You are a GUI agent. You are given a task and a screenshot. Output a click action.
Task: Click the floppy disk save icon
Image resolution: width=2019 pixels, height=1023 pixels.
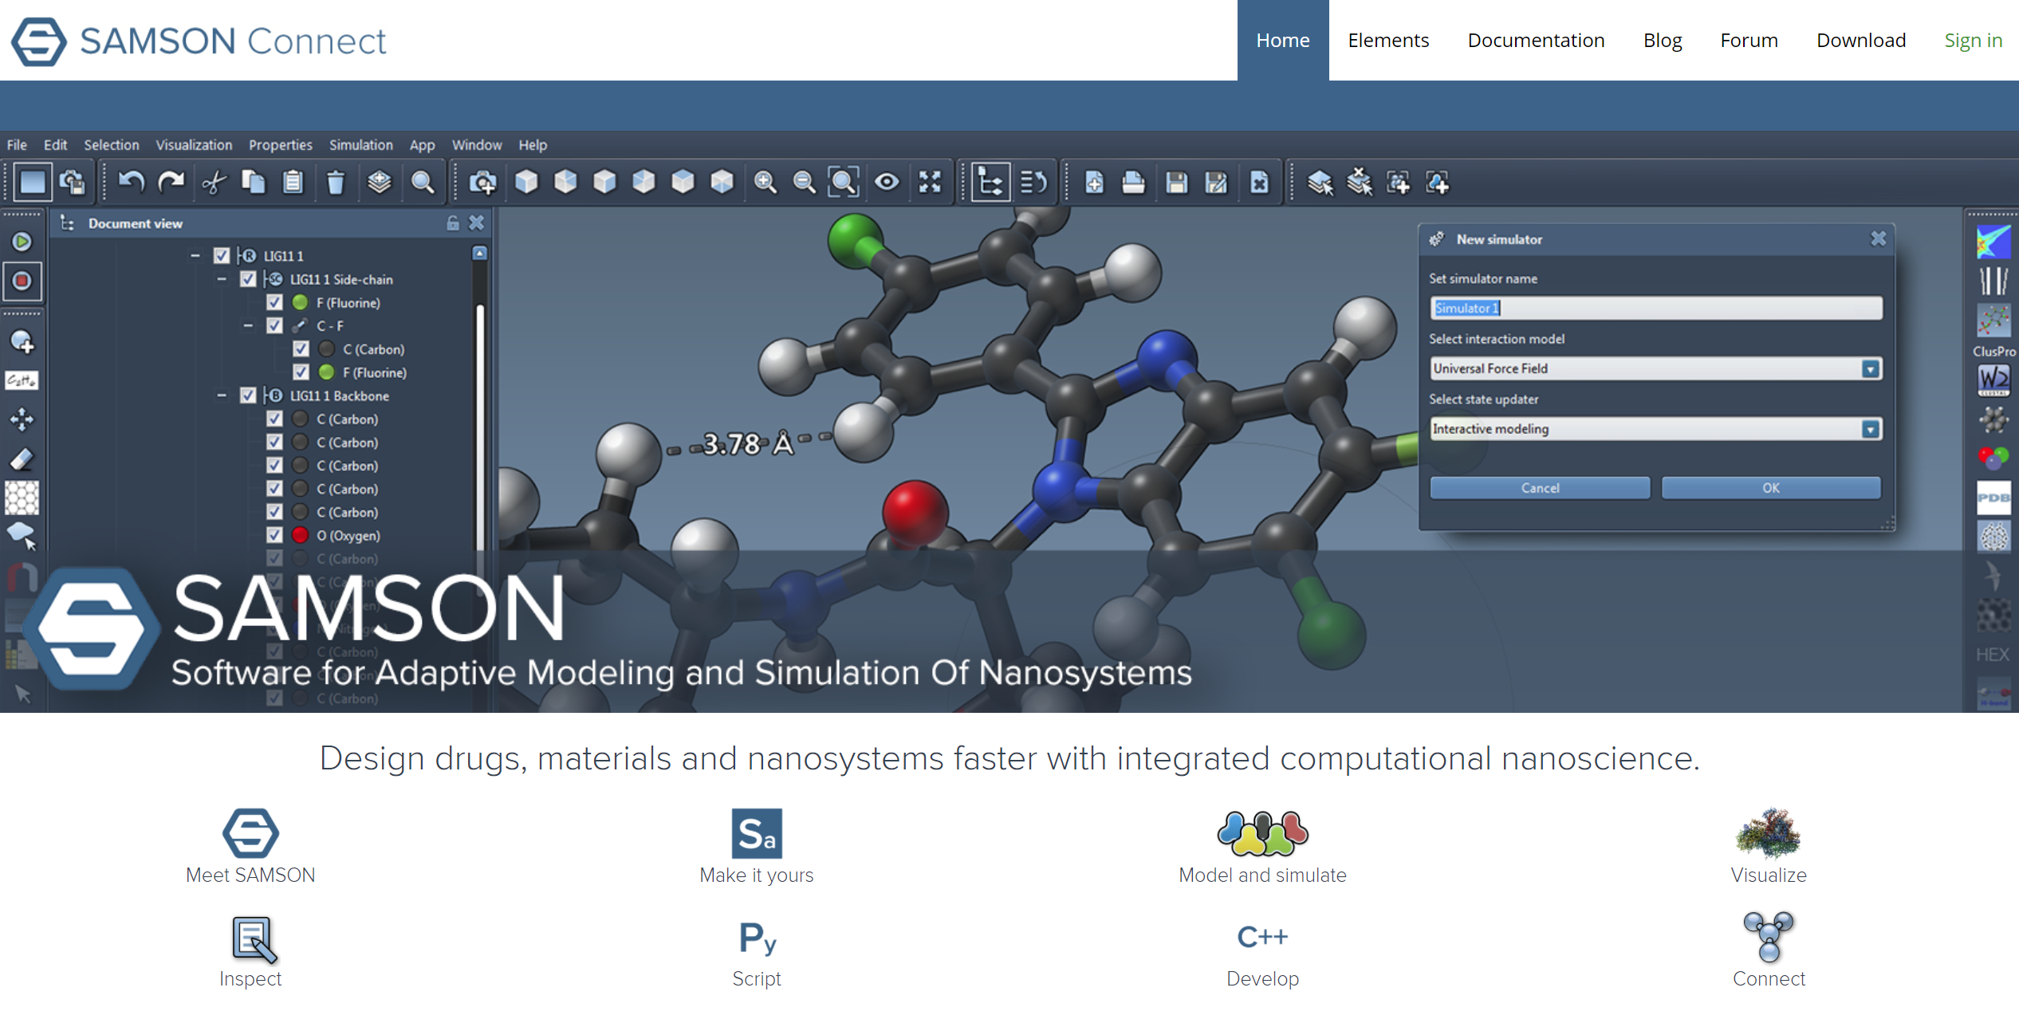click(1176, 183)
